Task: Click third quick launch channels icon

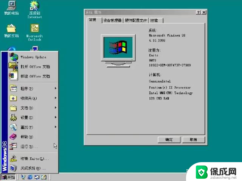Action: click(x=37, y=177)
